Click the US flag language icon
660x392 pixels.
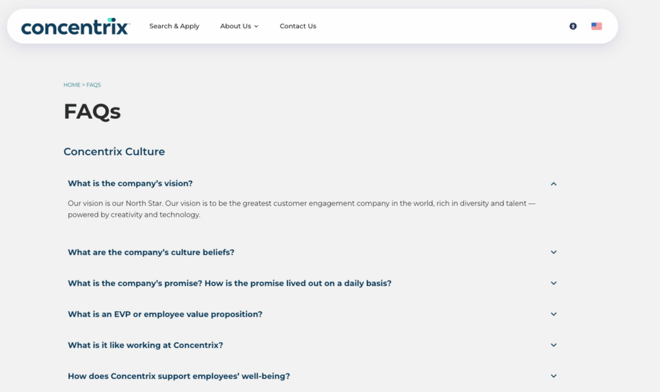[596, 26]
